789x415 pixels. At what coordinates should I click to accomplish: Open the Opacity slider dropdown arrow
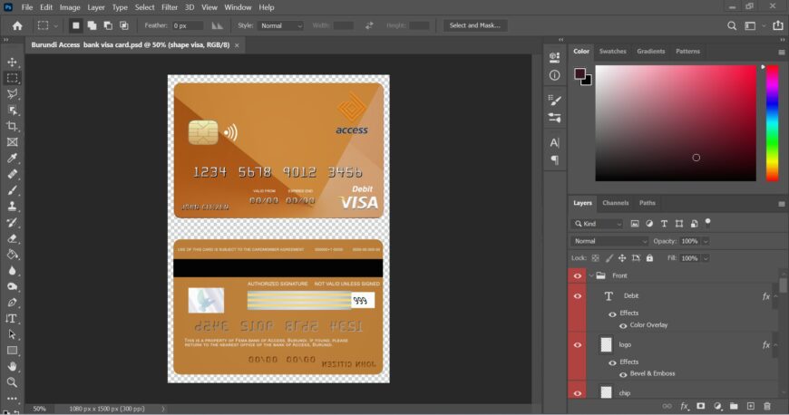[706, 241]
